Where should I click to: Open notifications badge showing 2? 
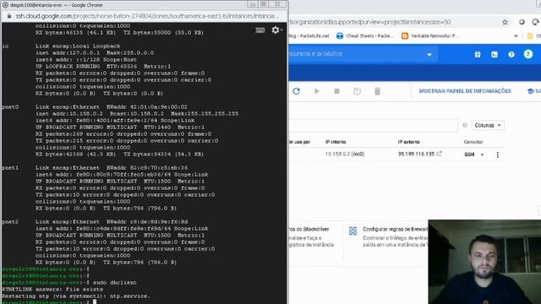click(527, 54)
